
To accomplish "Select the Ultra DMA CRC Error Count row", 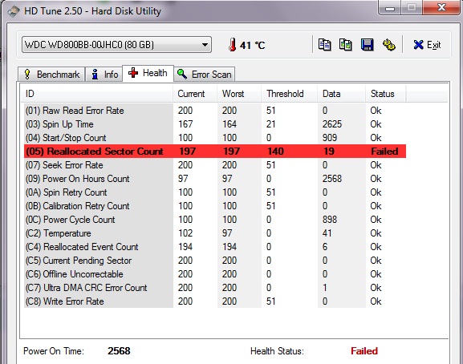I will (215, 288).
